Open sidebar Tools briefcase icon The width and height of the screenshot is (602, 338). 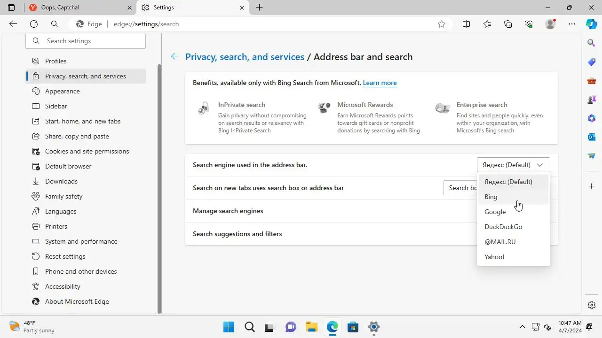click(592, 80)
